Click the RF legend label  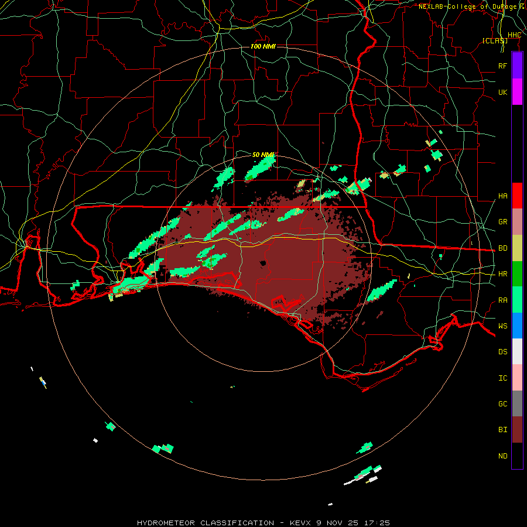coord(503,66)
